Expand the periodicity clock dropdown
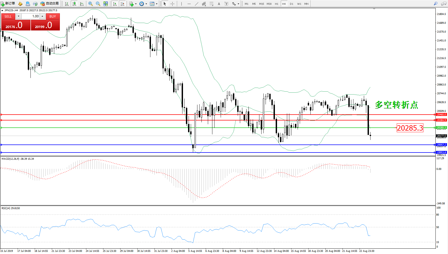This screenshot has height=254, width=448. point(146,4)
